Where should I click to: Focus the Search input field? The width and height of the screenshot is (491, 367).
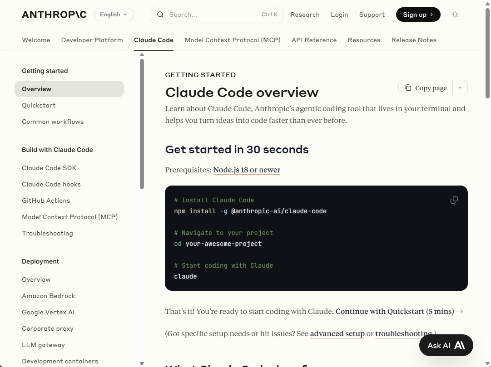(217, 15)
